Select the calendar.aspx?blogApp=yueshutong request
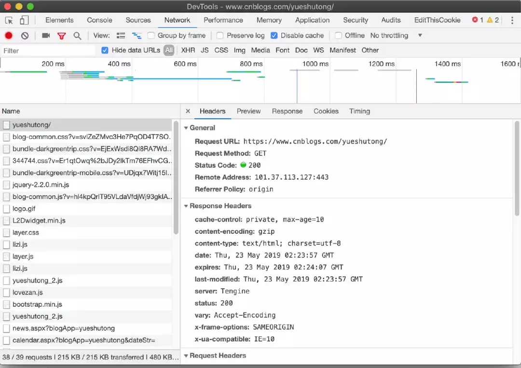521x368 pixels. point(86,340)
